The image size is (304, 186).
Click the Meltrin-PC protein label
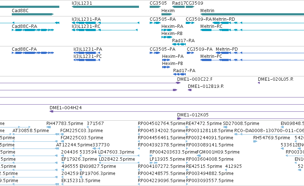click(211, 56)
